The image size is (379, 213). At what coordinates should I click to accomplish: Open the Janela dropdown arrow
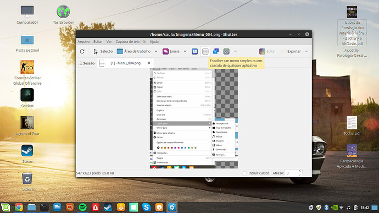coord(185,51)
